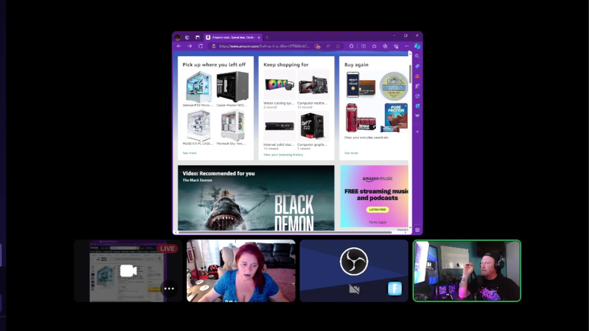
Task: Go back using the browser back arrow
Action: tap(179, 46)
